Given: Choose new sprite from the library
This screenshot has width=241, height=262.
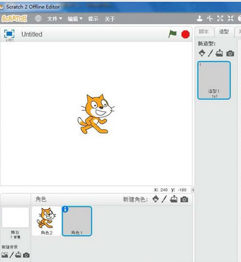Looking at the screenshot, I should coord(156,199).
